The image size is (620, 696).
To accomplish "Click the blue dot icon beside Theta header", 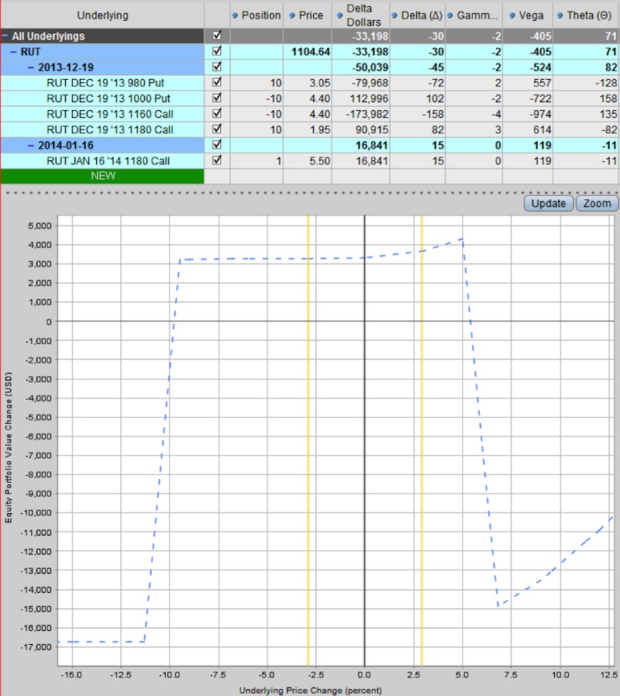I will (560, 16).
